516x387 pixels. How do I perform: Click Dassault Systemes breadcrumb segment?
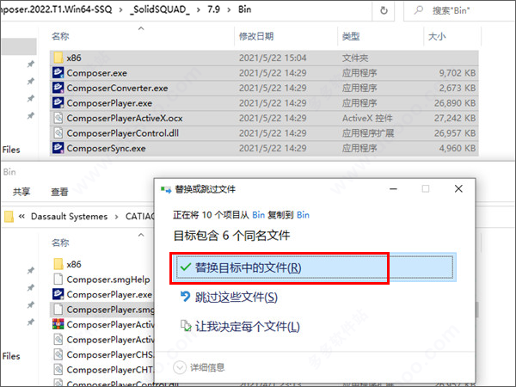point(69,217)
